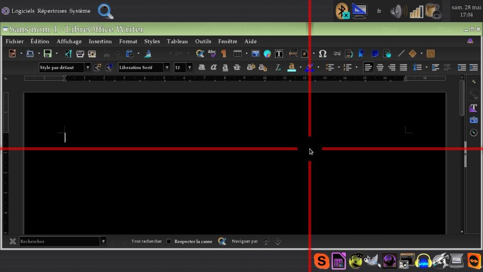Click the Tout rechercher button
The width and height of the screenshot is (483, 272).
pos(146,241)
